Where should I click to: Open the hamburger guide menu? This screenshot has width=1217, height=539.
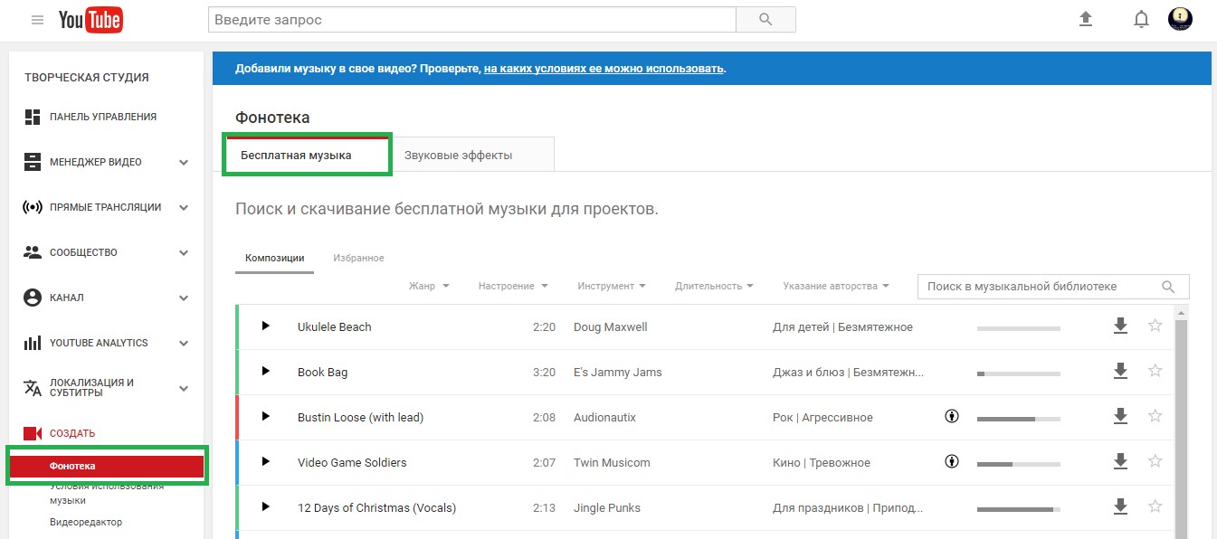pyautogui.click(x=37, y=20)
